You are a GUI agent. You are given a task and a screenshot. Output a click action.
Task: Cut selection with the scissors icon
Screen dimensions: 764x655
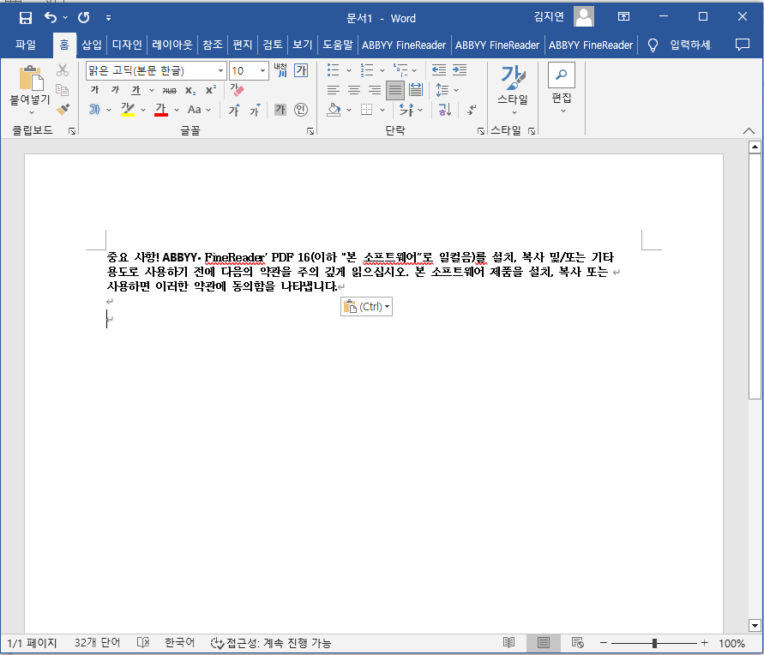click(x=63, y=70)
